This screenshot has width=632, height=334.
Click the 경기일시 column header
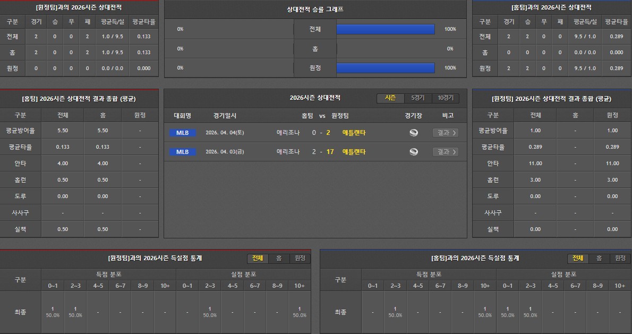click(x=225, y=115)
